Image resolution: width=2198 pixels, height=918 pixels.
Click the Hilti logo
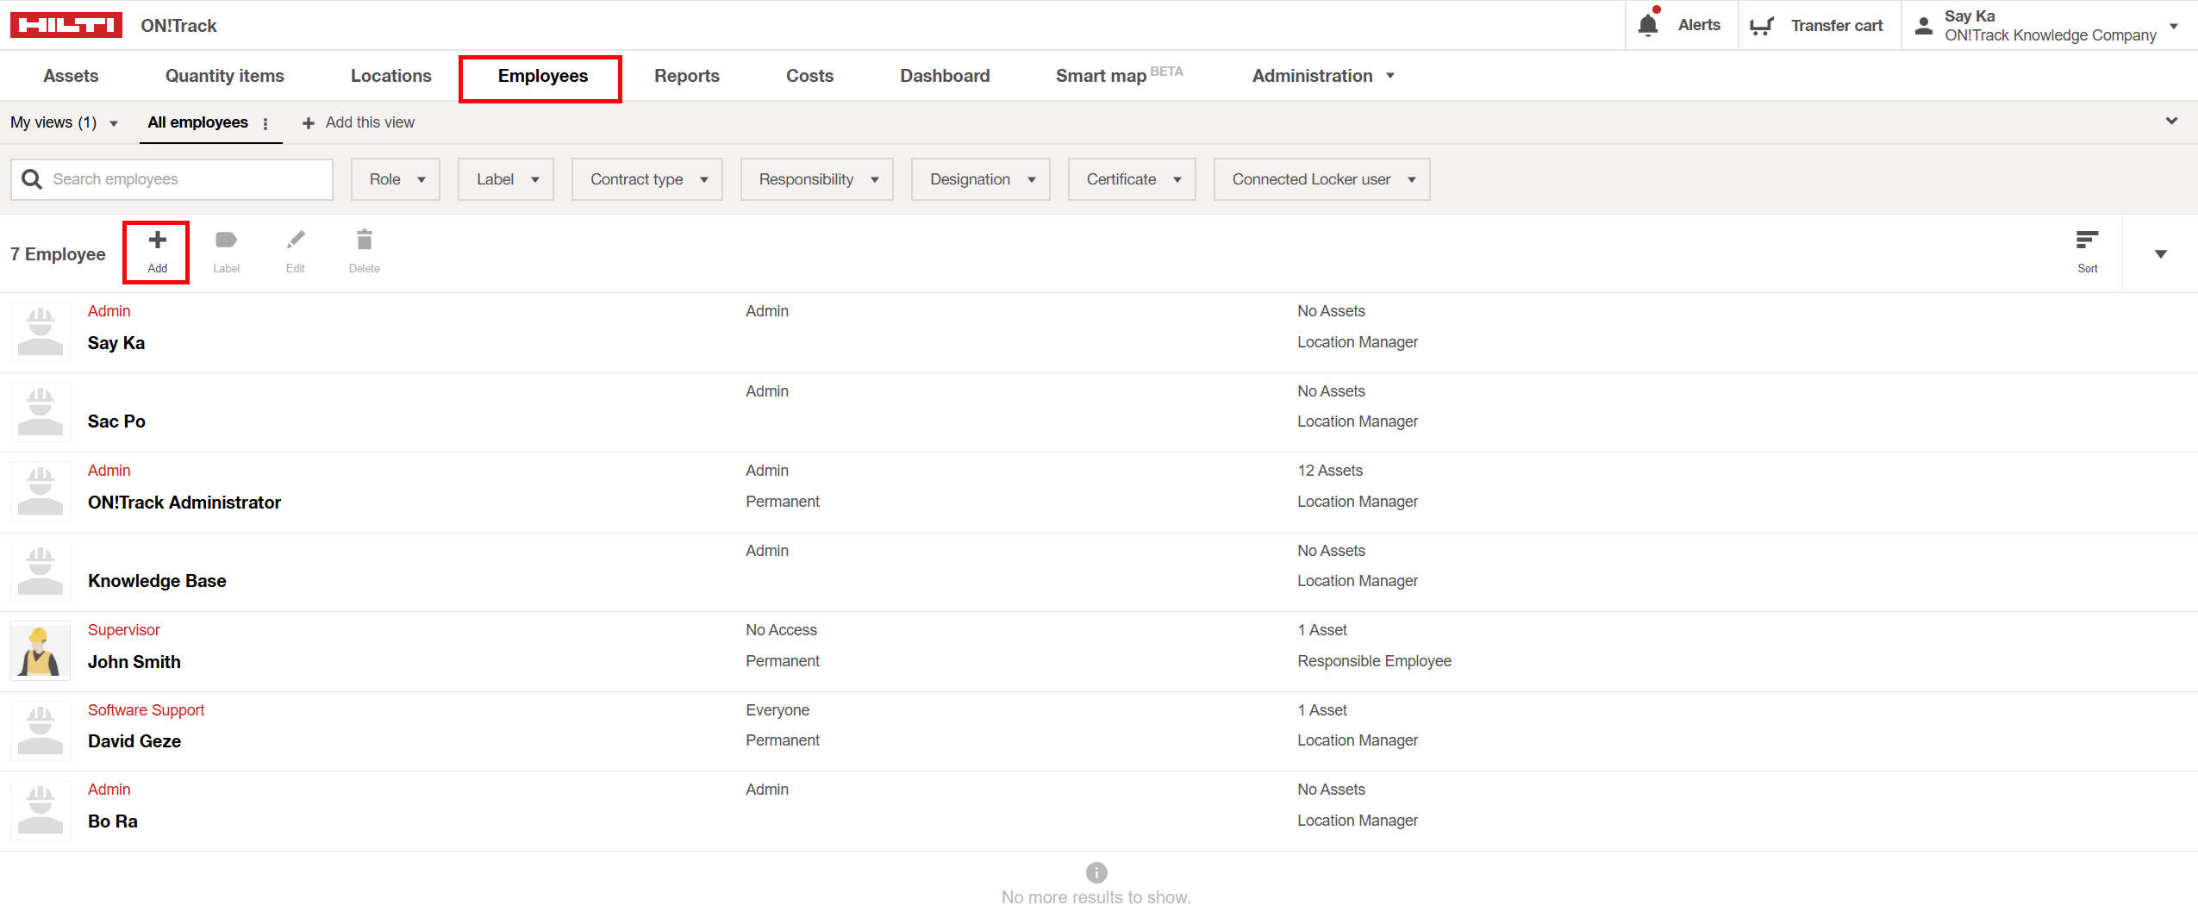pos(68,24)
